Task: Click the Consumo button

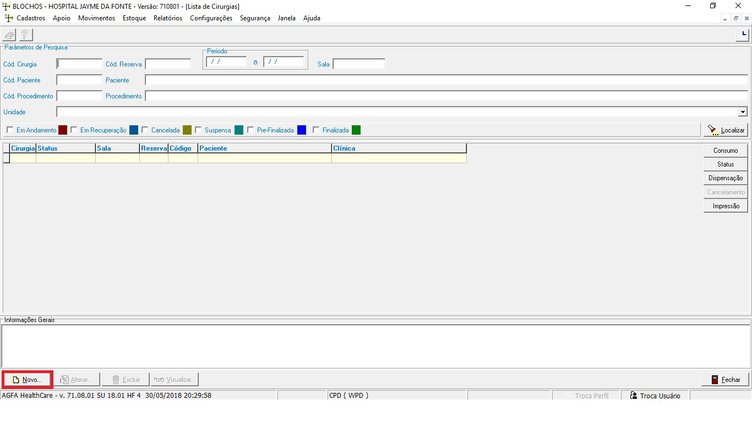Action: pyautogui.click(x=726, y=151)
